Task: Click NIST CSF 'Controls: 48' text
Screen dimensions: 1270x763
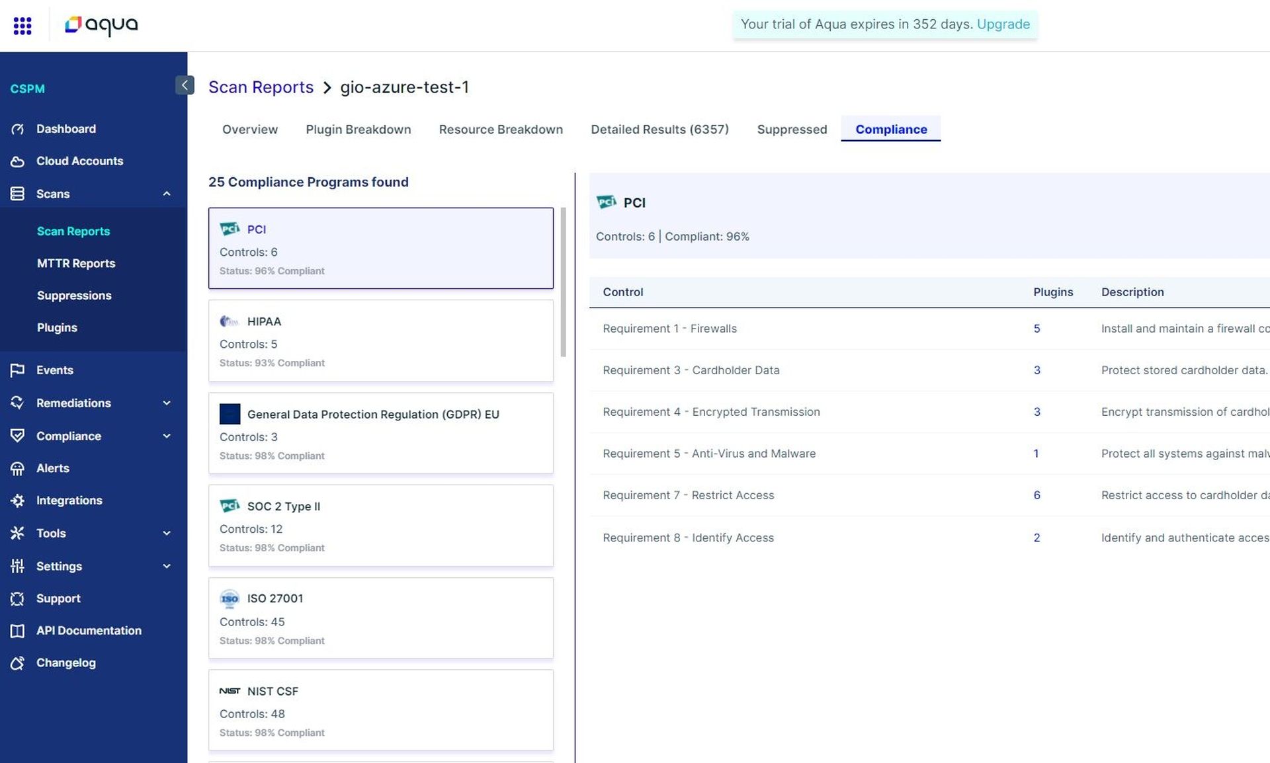Action: (252, 714)
